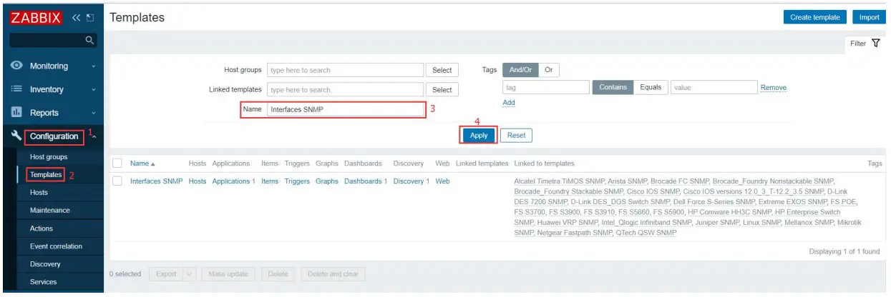The image size is (891, 297).
Task: Click the tag value field
Action: pos(714,87)
